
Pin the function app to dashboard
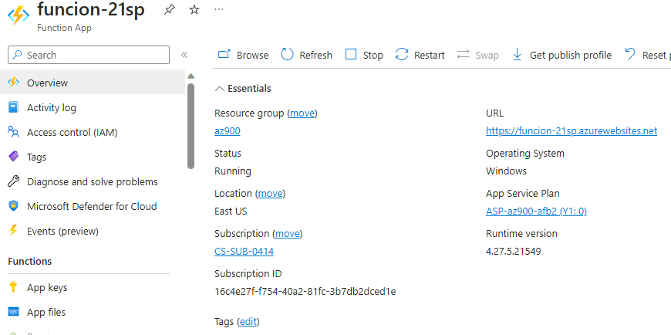pyautogui.click(x=169, y=10)
